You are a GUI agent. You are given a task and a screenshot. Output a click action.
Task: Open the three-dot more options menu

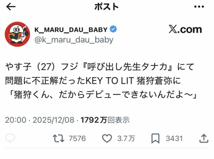coord(199,7)
